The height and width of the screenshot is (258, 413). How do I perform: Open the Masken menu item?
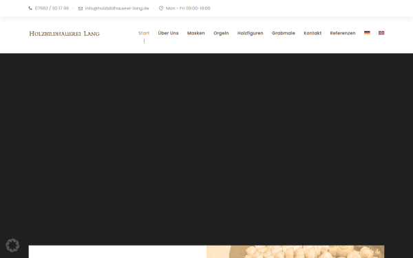tap(195, 33)
